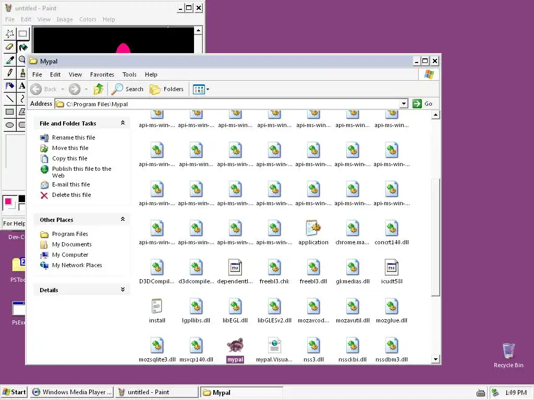
Task: Select the application configuration file icon
Action: (313, 228)
